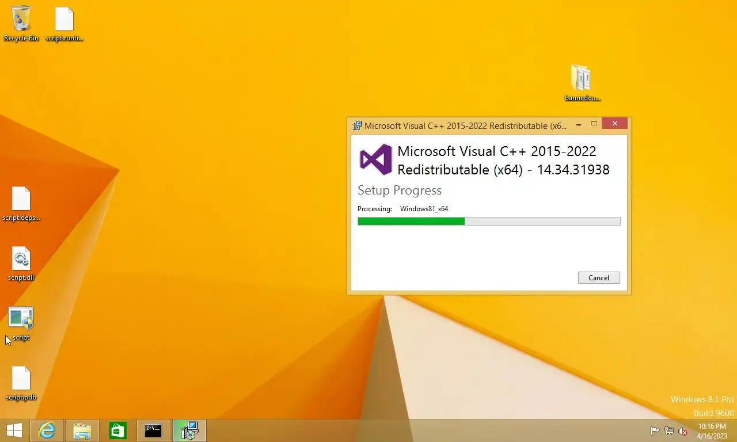The height and width of the screenshot is (442, 737).
Task: Launch Internet Explorer from the taskbar
Action: pos(47,430)
